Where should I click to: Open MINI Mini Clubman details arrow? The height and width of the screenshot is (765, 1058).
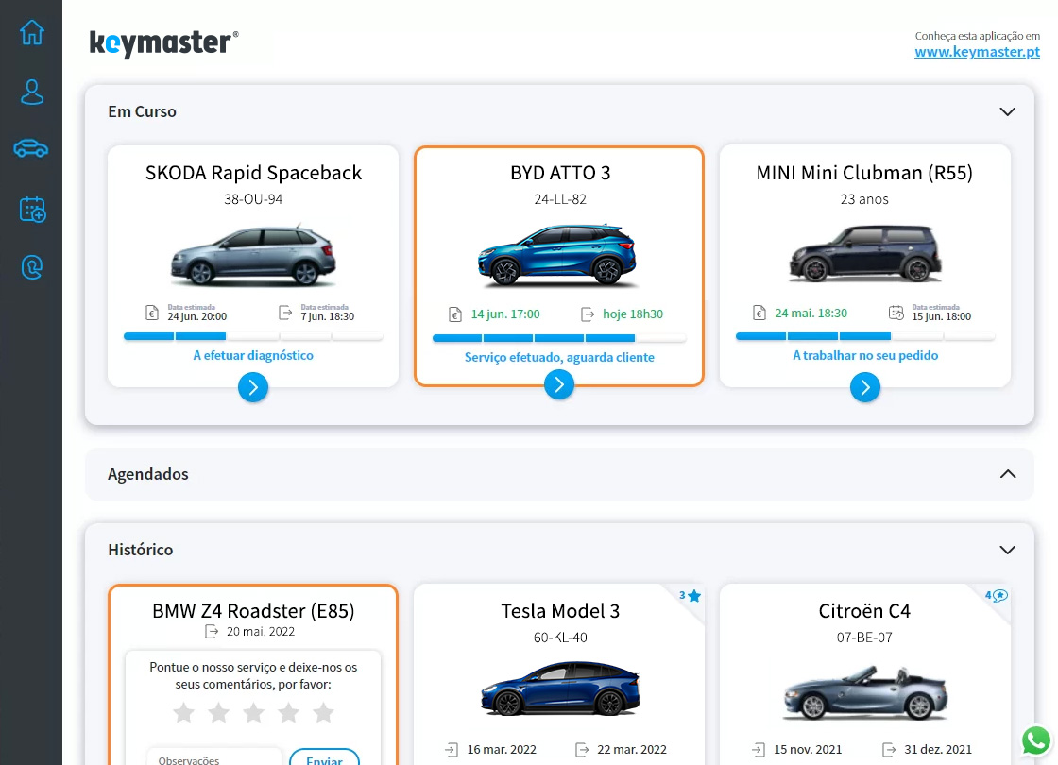pos(865,387)
